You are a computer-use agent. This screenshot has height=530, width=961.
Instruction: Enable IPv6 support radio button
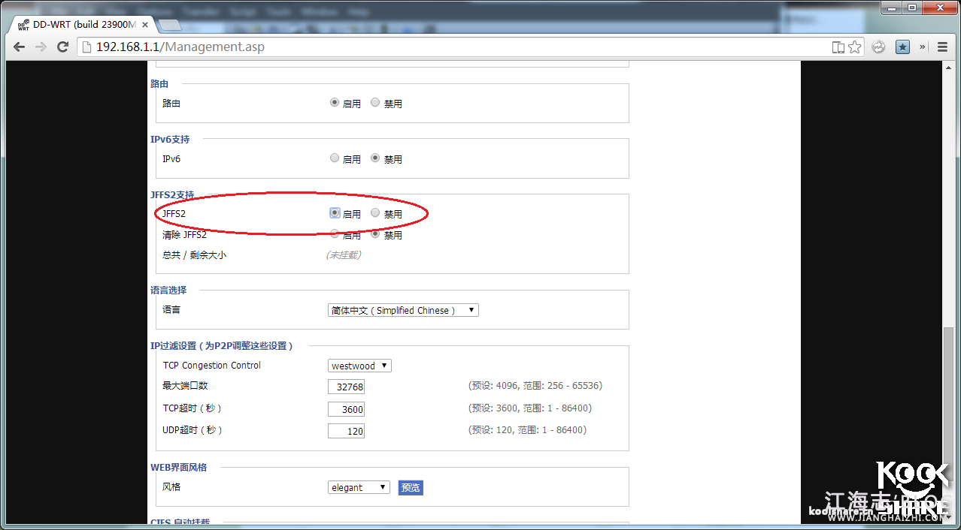[x=335, y=158]
